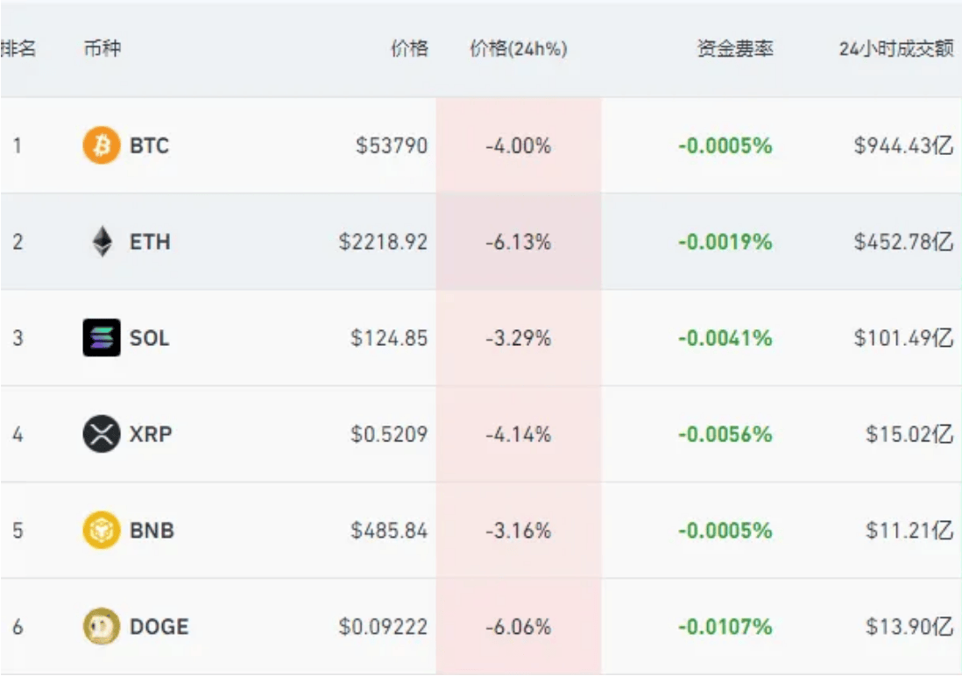This screenshot has height=676, width=962.
Task: Open the DOGE coin link
Action: (159, 627)
